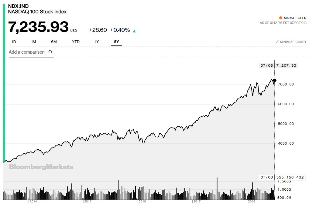This screenshot has width=309, height=207.
Task: Click the 2014 year label on axis
Action: click(x=33, y=201)
